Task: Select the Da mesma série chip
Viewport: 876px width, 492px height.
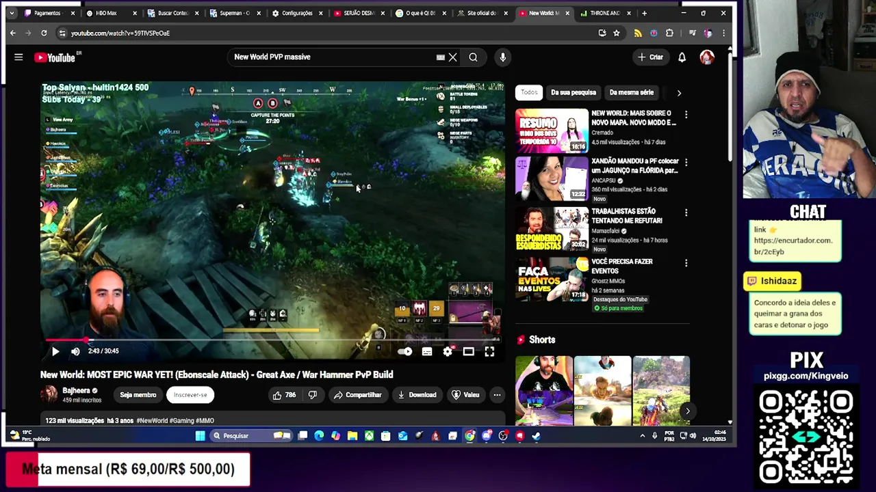Action: [632, 92]
